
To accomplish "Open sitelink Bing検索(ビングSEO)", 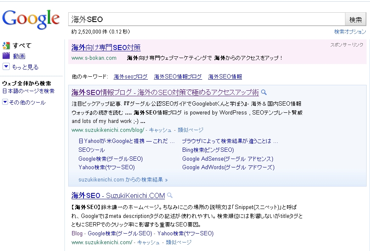I will (208, 150).
